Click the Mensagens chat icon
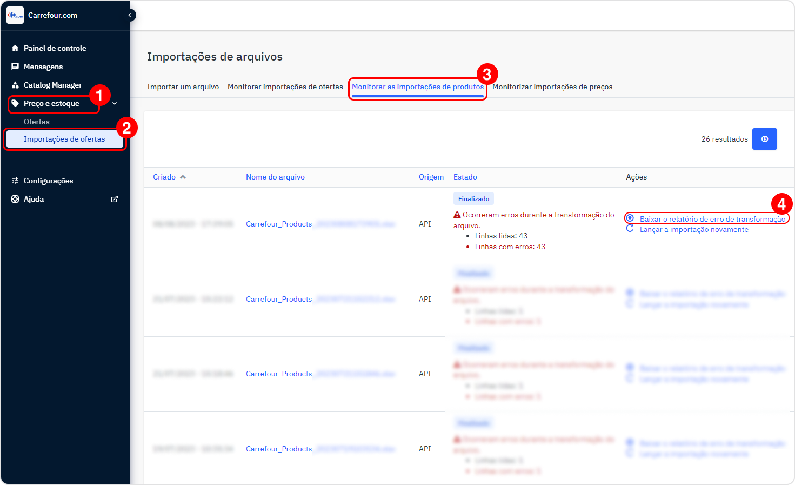This screenshot has height=485, width=795. (15, 67)
